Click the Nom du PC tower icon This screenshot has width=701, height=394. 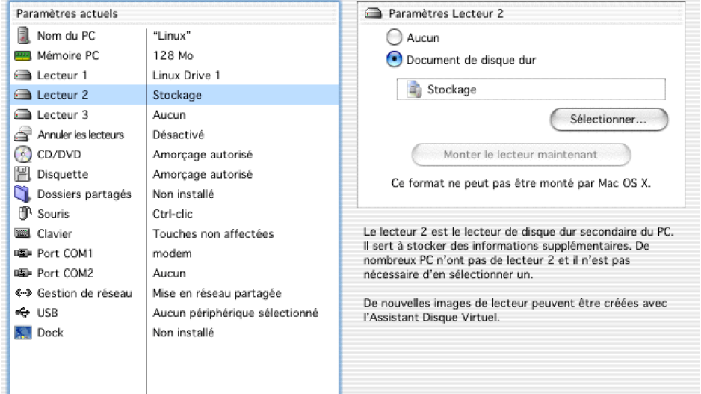pos(23,35)
